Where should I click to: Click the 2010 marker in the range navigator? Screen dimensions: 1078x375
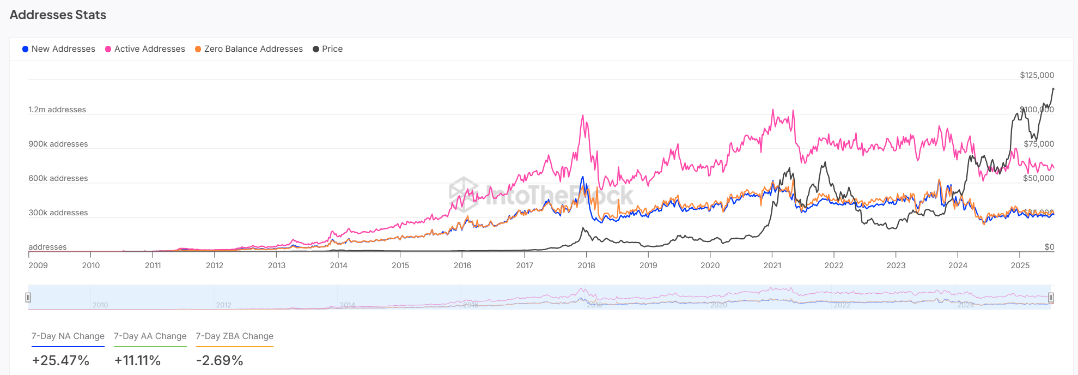100,305
